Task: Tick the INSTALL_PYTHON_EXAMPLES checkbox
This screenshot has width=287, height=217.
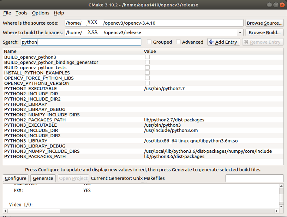Action: [147, 73]
